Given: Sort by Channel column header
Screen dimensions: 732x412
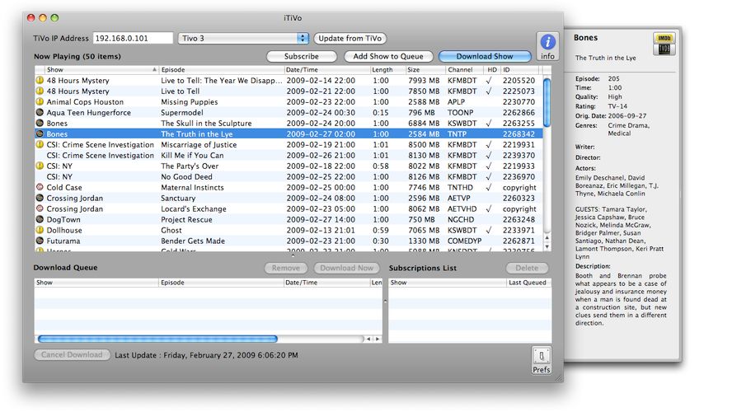Looking at the screenshot, I should pyautogui.click(x=465, y=69).
